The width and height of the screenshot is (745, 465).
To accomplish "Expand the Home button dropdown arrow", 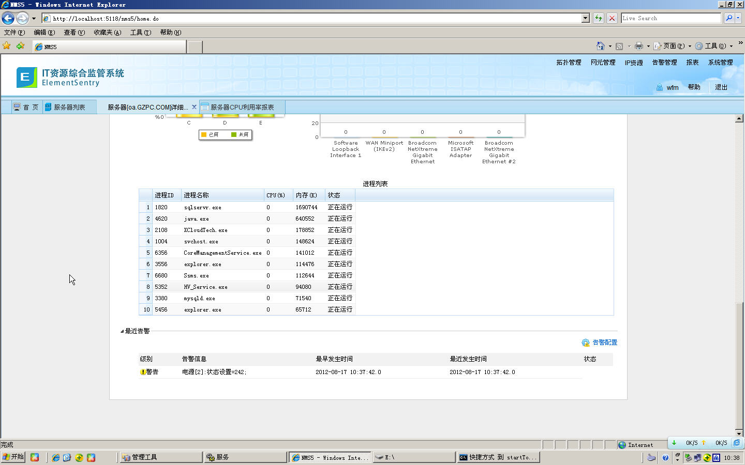I will coord(610,46).
